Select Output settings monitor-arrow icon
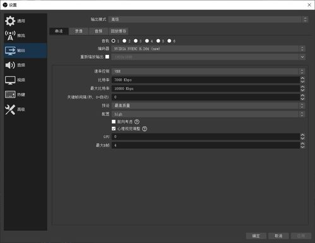The width and height of the screenshot is (315, 243). [x=10, y=50]
